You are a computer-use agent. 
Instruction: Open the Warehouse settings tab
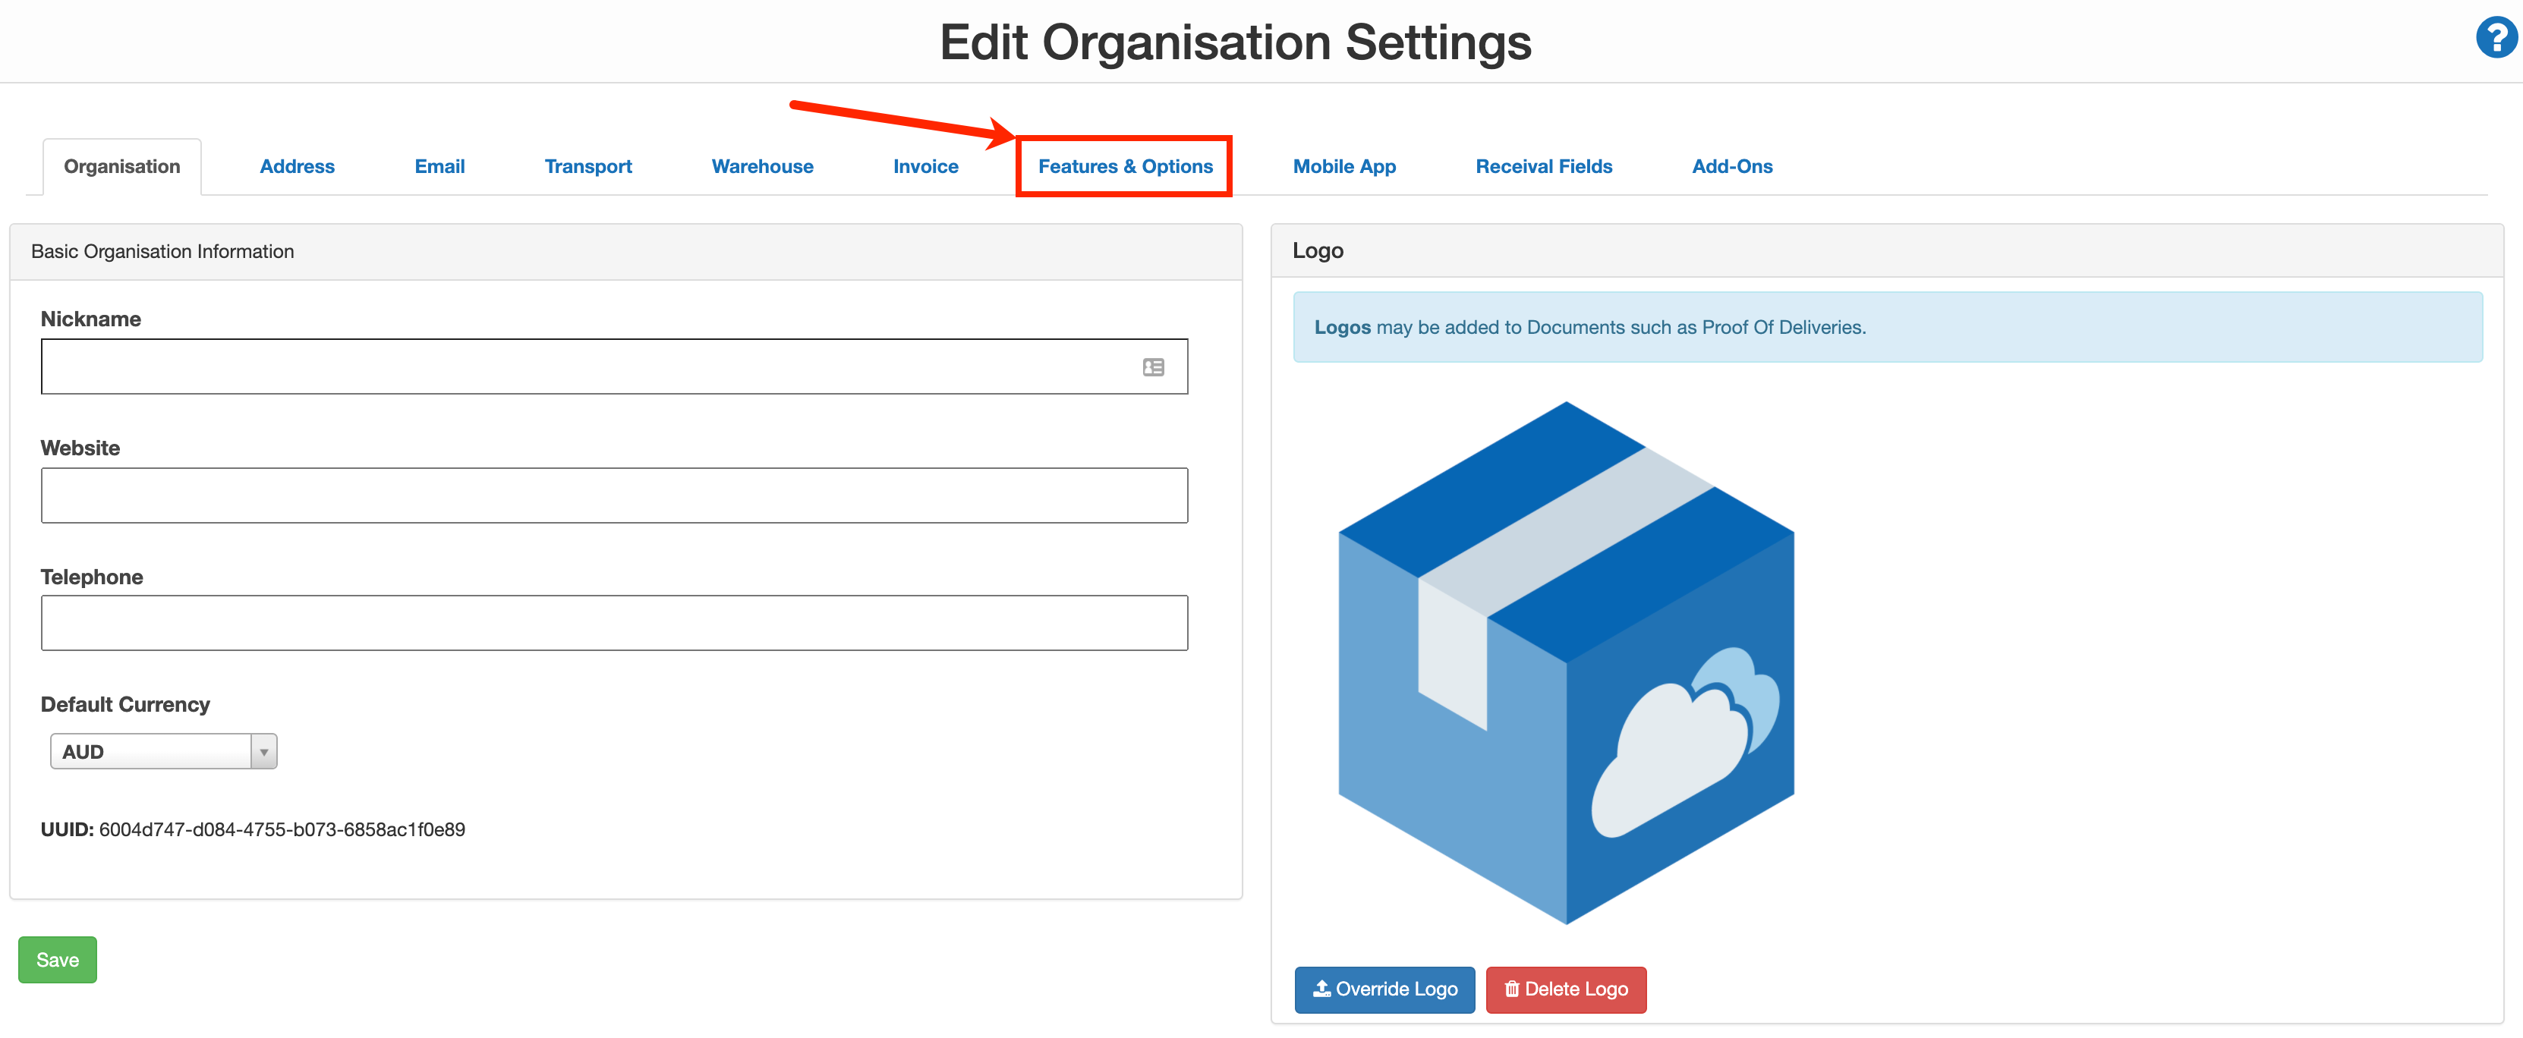click(762, 165)
